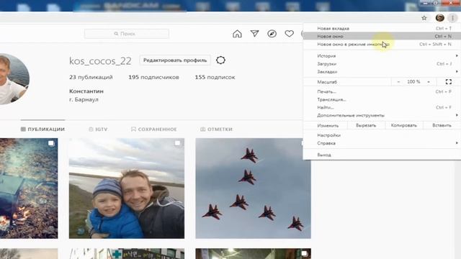The image size is (461, 259).
Task: Choose Печать from the menu
Action: pyautogui.click(x=382, y=91)
